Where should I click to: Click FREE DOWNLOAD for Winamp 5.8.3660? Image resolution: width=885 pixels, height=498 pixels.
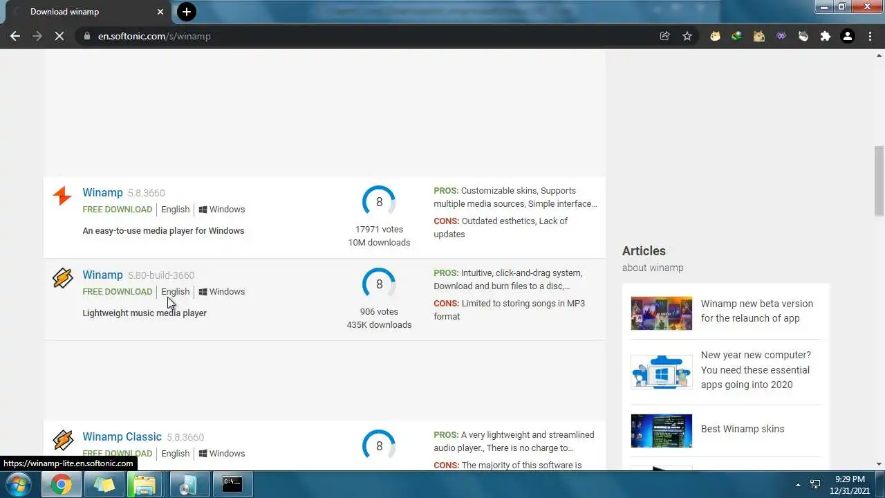pos(117,210)
